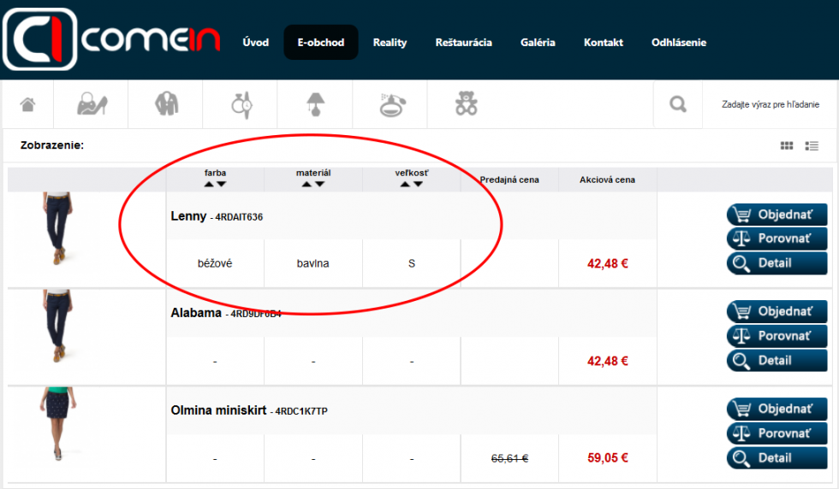Sort materiál column descending
This screenshot has width=839, height=489.
tap(319, 184)
